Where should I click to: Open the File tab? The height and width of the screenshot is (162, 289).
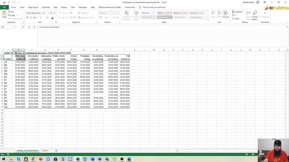(4, 7)
